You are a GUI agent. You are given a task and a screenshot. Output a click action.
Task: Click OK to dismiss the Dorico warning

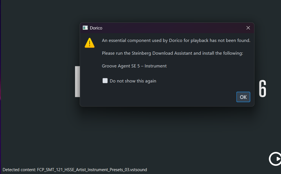pos(243,97)
